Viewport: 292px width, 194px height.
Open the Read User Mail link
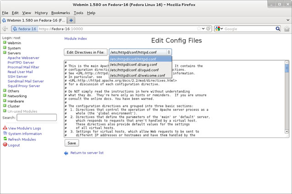[x=20, y=72]
